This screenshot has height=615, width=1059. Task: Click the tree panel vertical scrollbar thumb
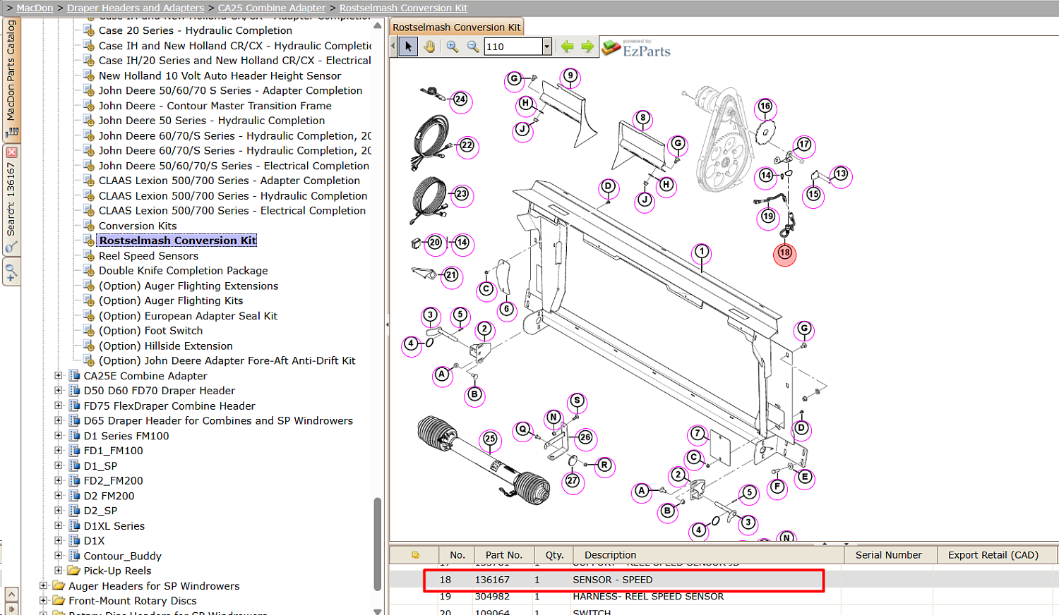click(378, 544)
